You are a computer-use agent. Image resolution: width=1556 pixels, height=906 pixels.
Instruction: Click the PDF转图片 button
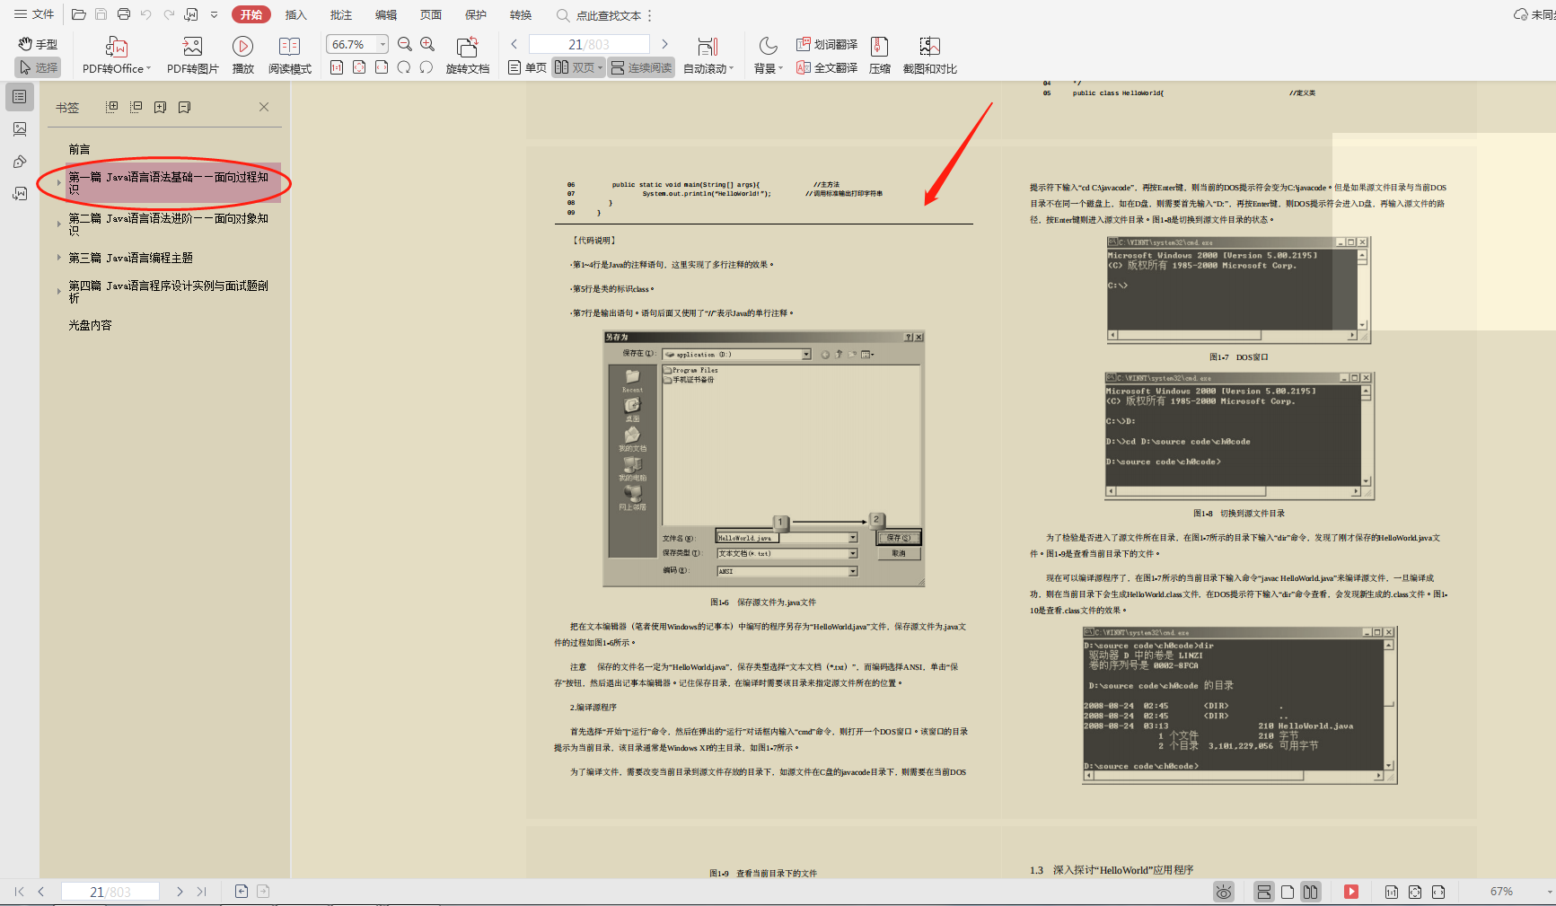pos(193,56)
